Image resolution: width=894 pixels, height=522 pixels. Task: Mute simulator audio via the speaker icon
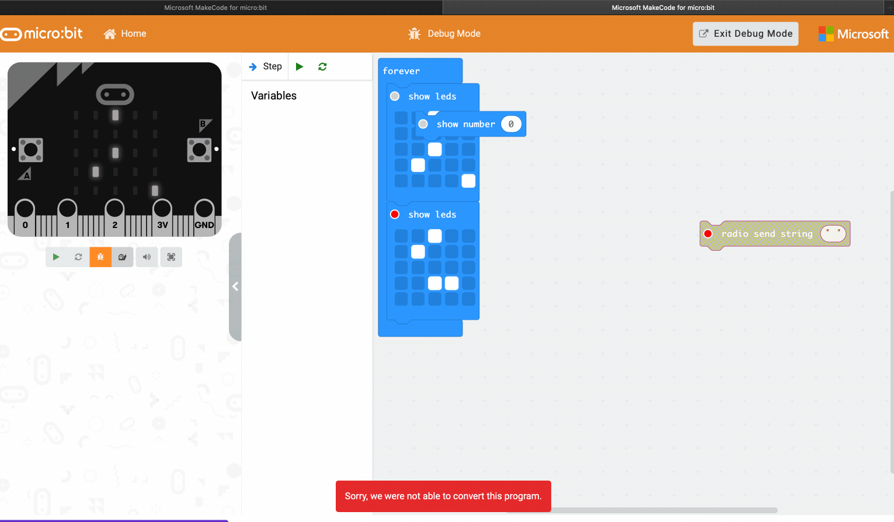coord(147,257)
